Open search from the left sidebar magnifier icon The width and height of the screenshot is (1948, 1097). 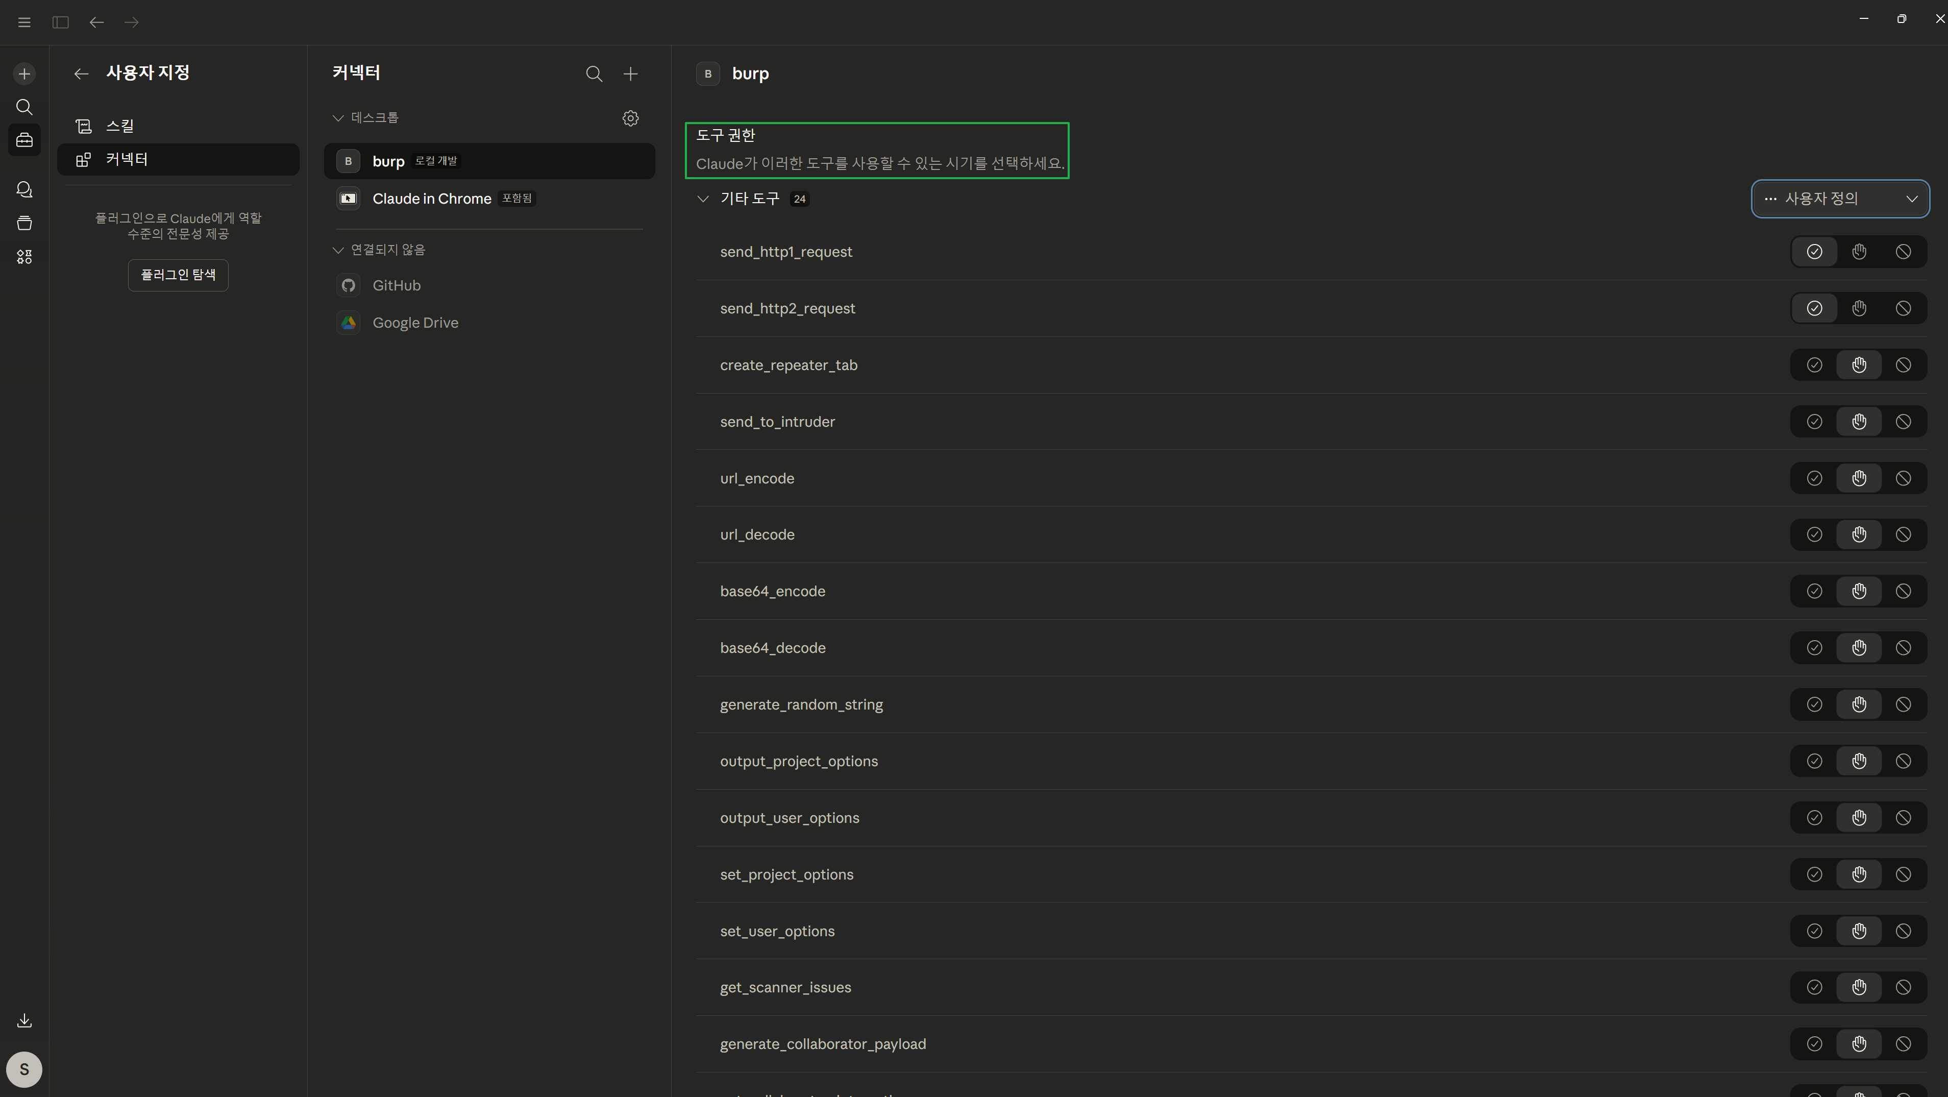[x=24, y=107]
